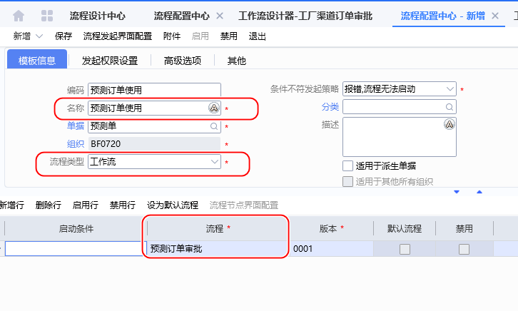Expand panel using the down triangle

tap(457, 191)
